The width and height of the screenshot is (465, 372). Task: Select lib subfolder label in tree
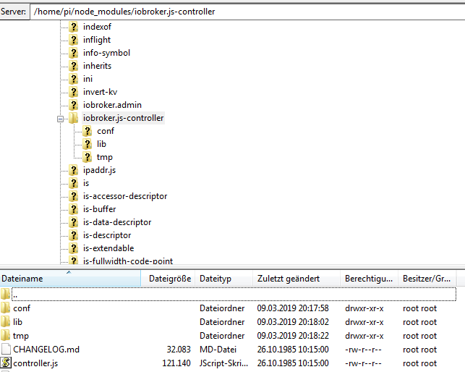(101, 144)
